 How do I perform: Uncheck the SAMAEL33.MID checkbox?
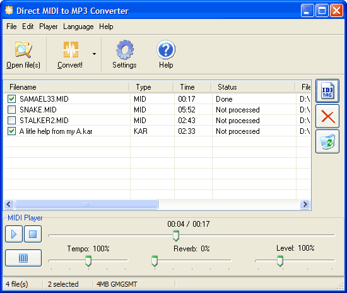[11, 99]
